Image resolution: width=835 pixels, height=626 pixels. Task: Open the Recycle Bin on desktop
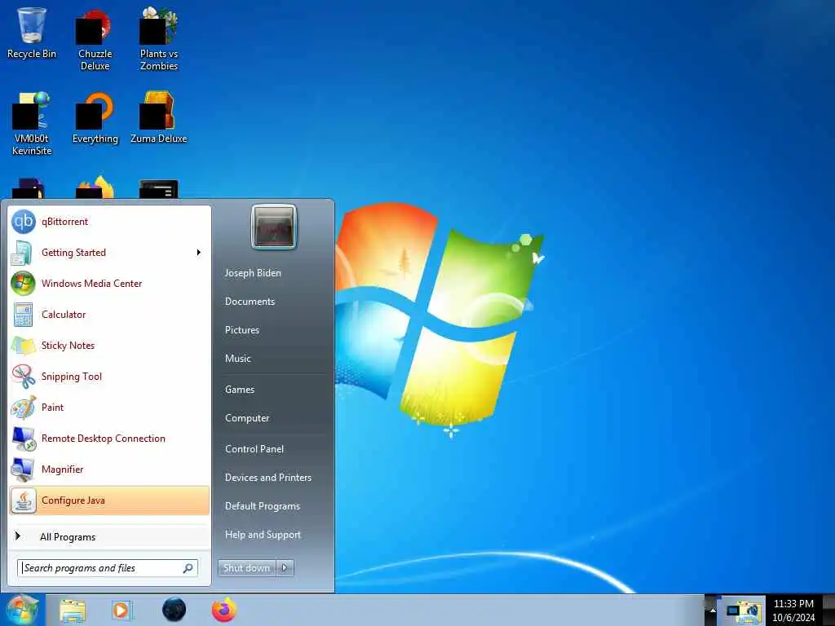click(32, 33)
